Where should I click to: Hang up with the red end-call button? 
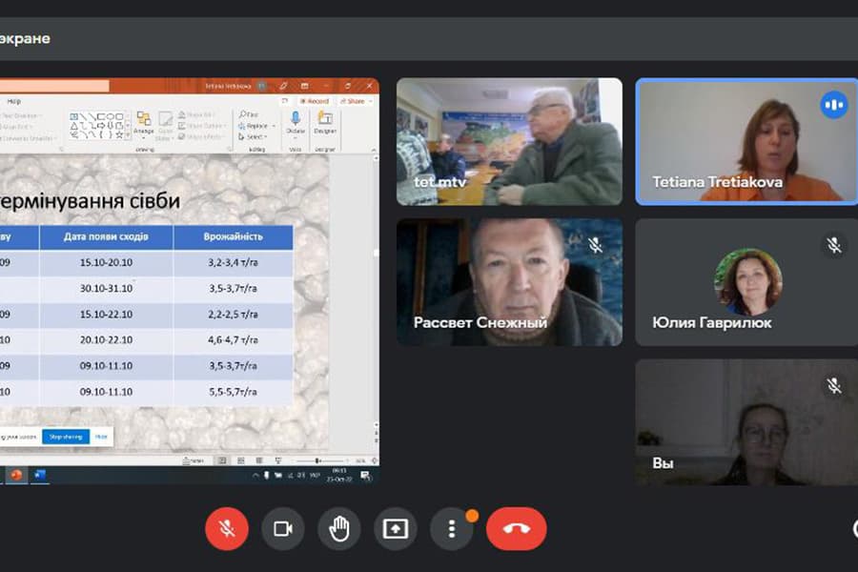(516, 528)
